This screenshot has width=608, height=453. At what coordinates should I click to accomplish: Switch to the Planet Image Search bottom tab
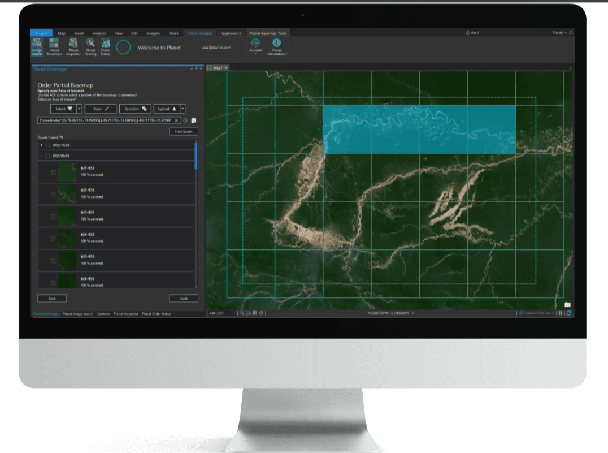[78, 314]
